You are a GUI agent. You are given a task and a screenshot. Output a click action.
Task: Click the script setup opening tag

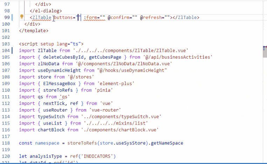(51, 44)
